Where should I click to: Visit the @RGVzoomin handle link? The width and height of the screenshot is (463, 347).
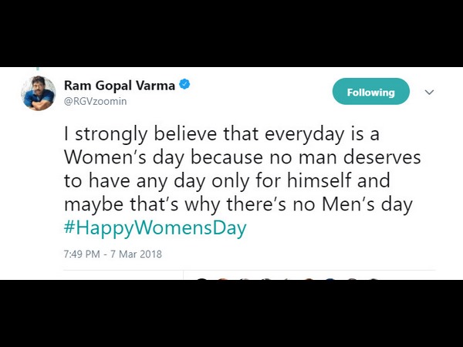[x=96, y=101]
